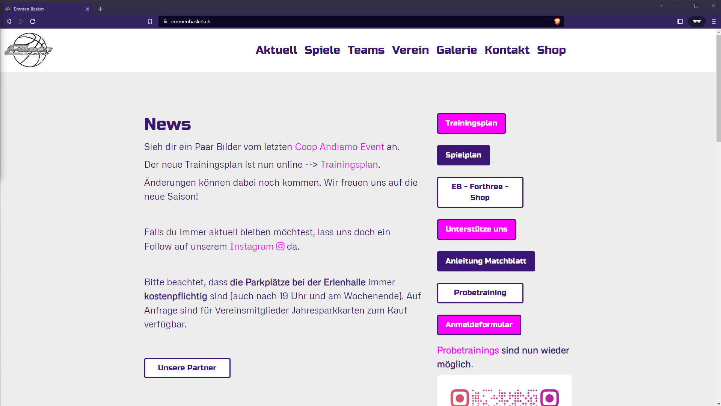Open a new tab with the plus icon
This screenshot has width=721, height=406.
pos(100,9)
